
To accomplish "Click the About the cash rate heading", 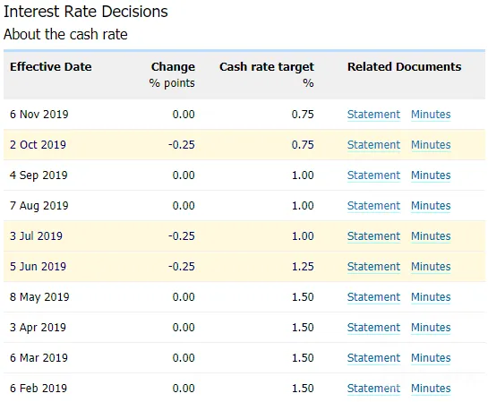I will (65, 34).
